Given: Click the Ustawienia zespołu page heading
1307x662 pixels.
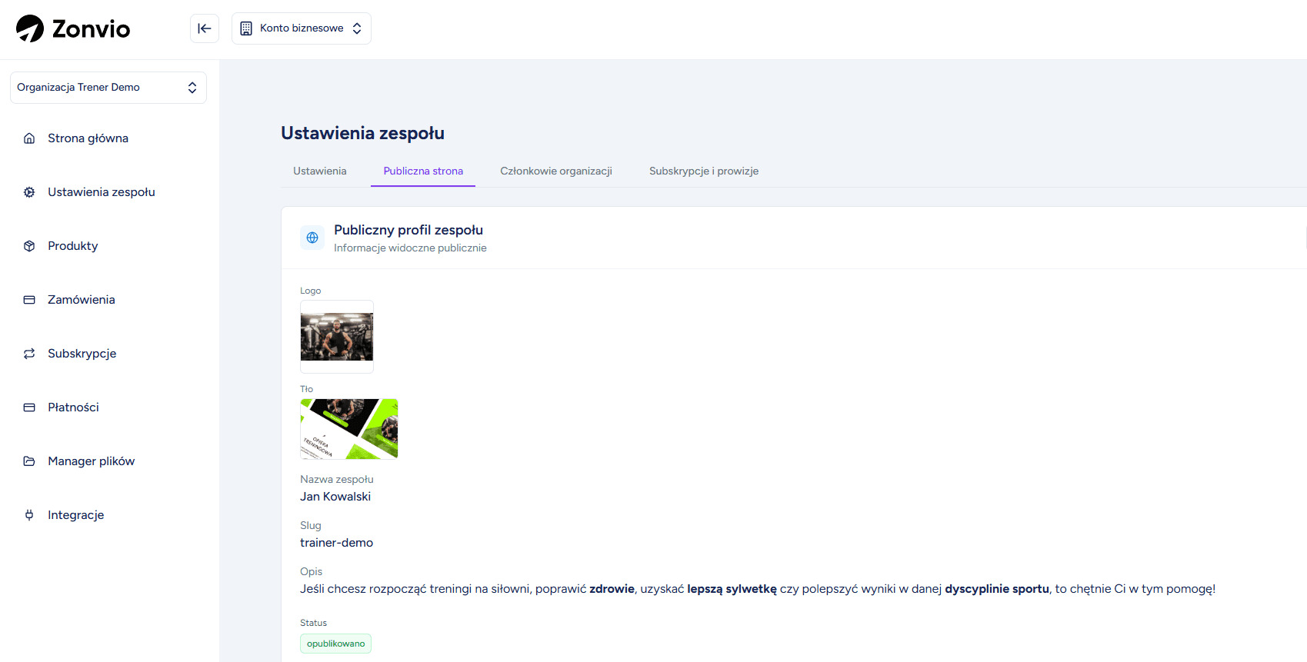Looking at the screenshot, I should click(x=362, y=133).
